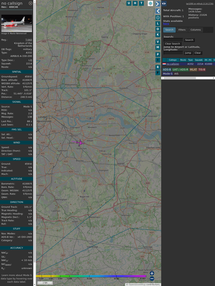Image resolution: width=215 pixels, height=286 pixels.
Task: Toggle the R map button
Action: click(158, 67)
